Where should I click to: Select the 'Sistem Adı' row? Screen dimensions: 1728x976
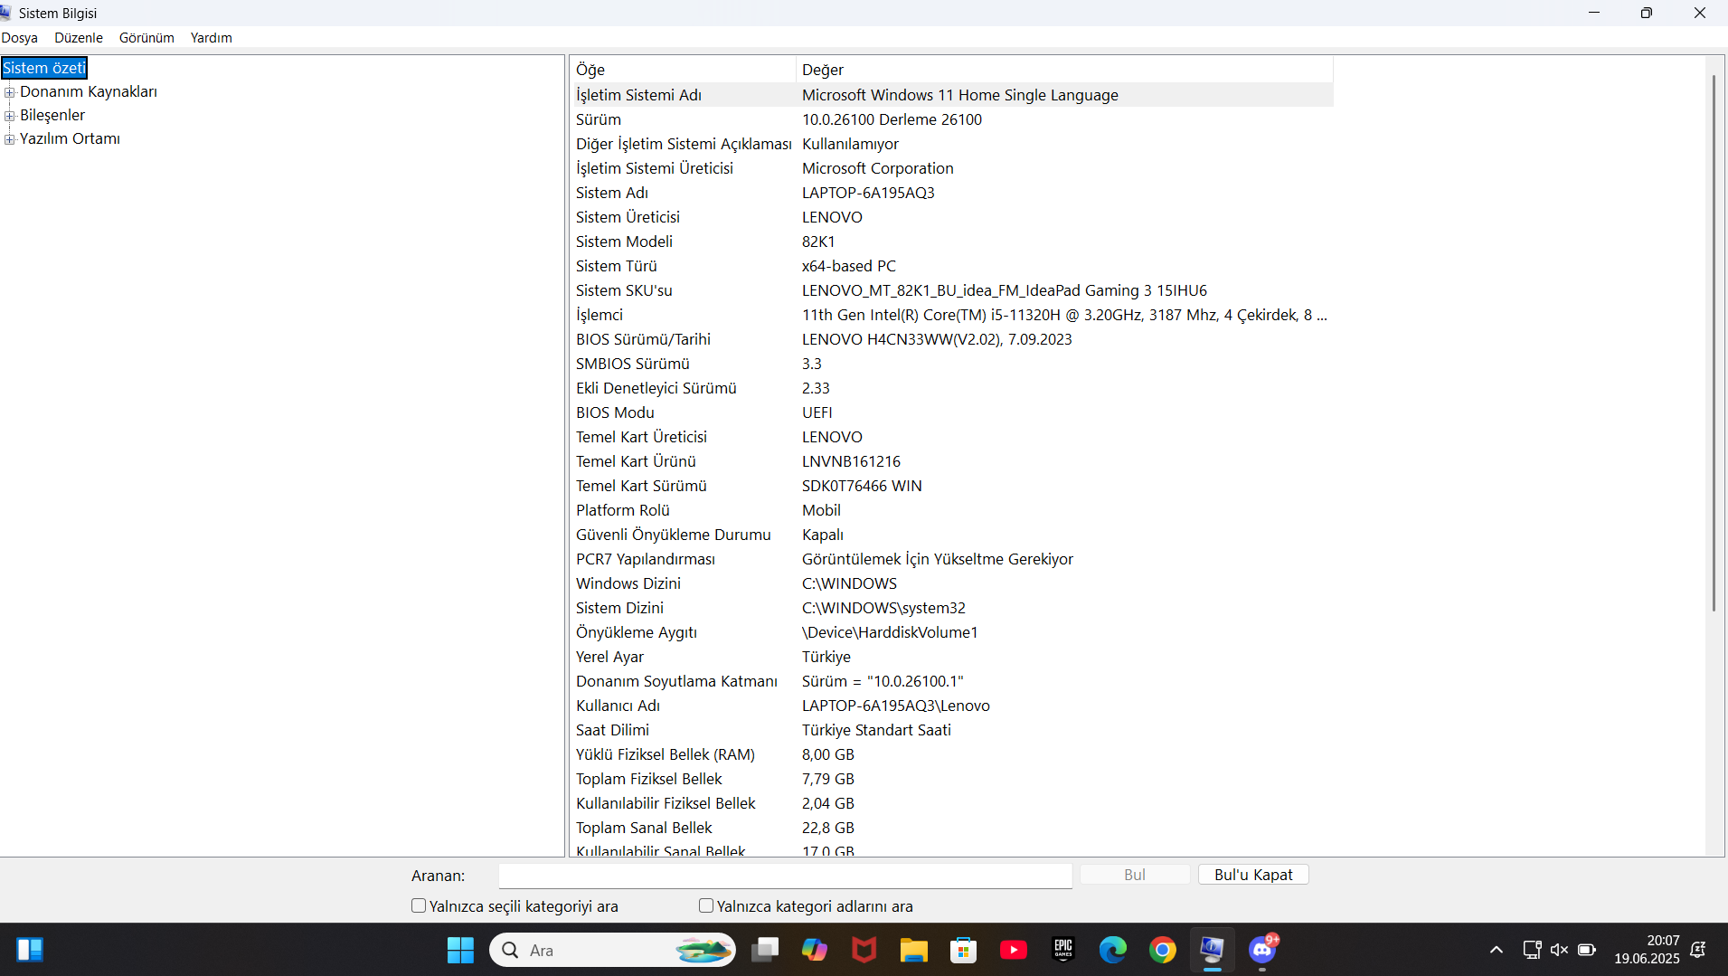pyautogui.click(x=952, y=193)
